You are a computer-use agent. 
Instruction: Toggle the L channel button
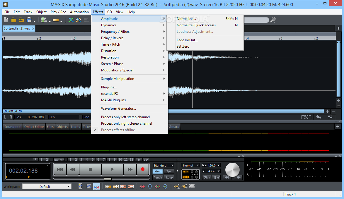5,117
